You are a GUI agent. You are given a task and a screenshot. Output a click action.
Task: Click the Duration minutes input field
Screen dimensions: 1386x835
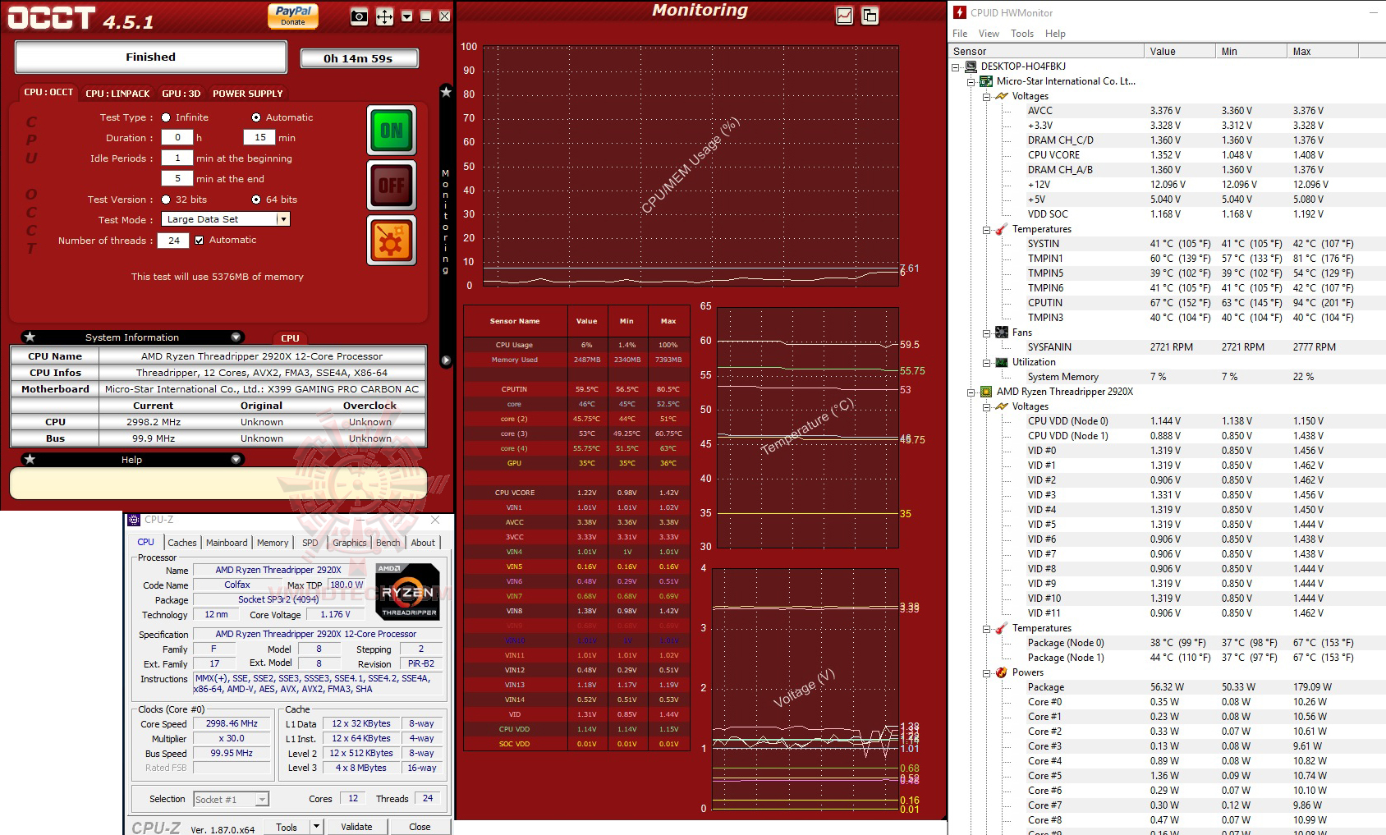coord(260,137)
